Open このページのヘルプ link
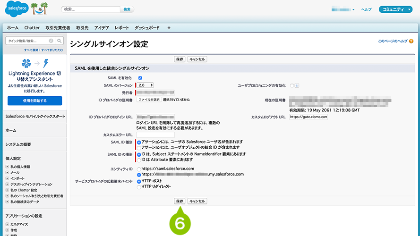Screen dimensions: 420x236 pyautogui.click(x=393, y=41)
